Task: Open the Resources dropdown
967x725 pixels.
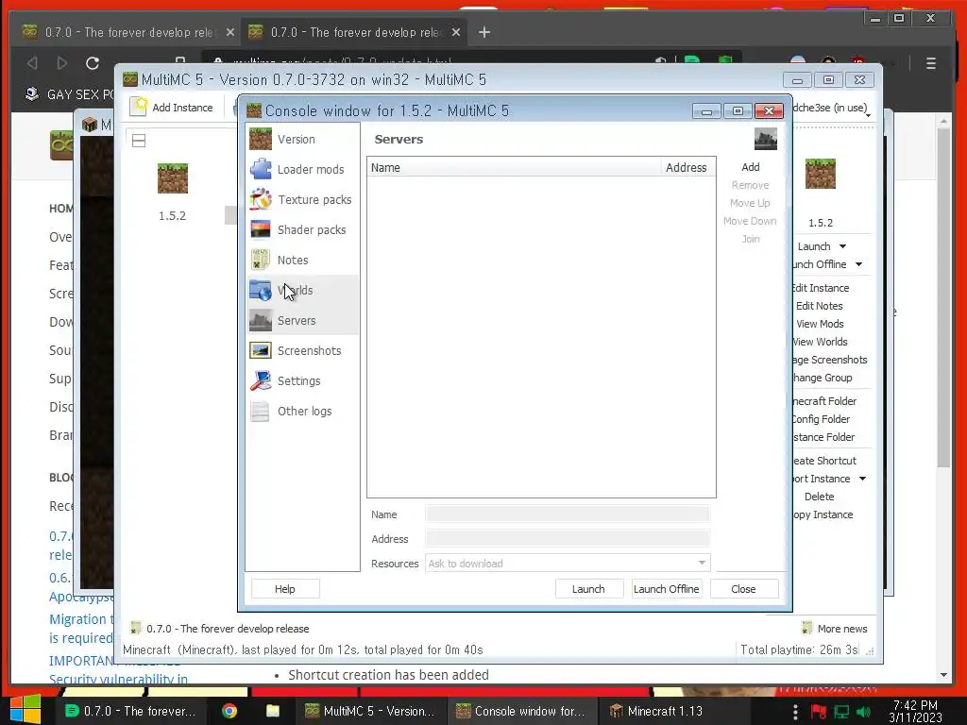Action: pyautogui.click(x=568, y=564)
